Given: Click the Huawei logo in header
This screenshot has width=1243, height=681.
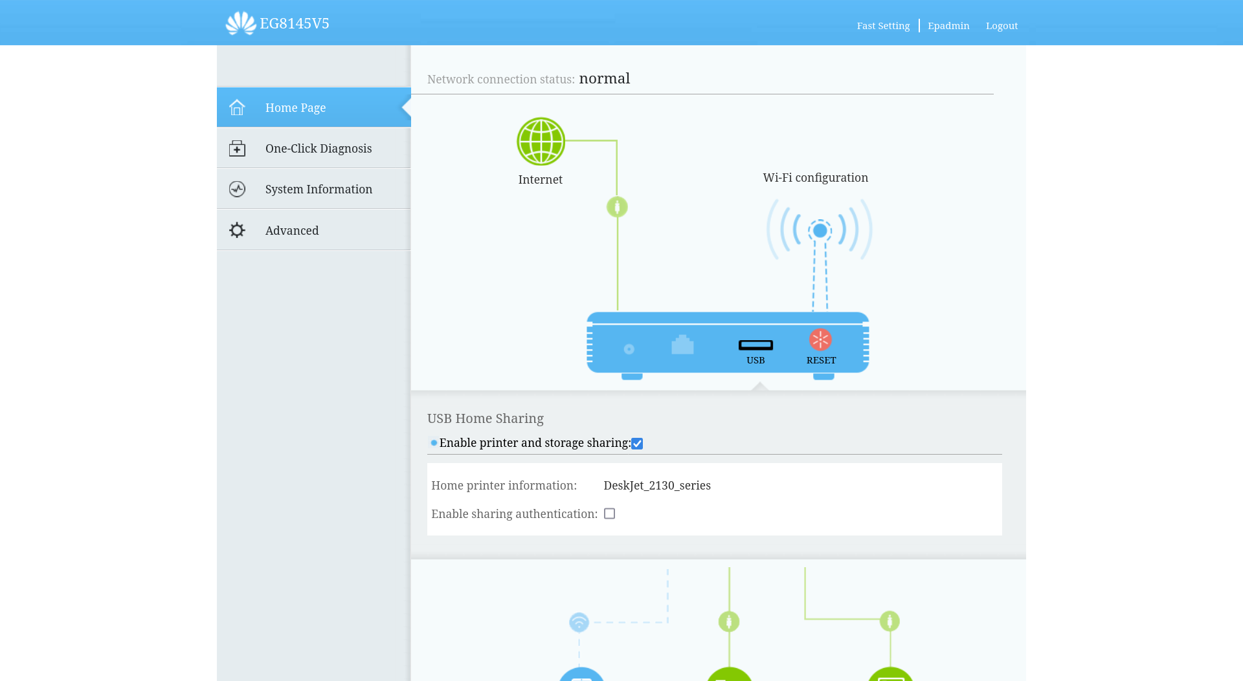Looking at the screenshot, I should [x=241, y=23].
